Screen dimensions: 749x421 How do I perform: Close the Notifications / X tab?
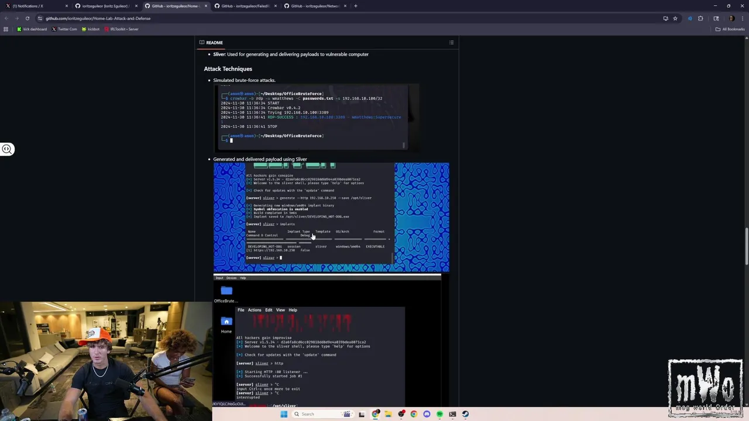point(66,6)
